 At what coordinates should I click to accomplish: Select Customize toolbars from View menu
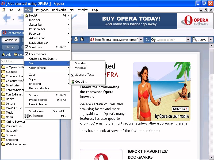(47, 59)
